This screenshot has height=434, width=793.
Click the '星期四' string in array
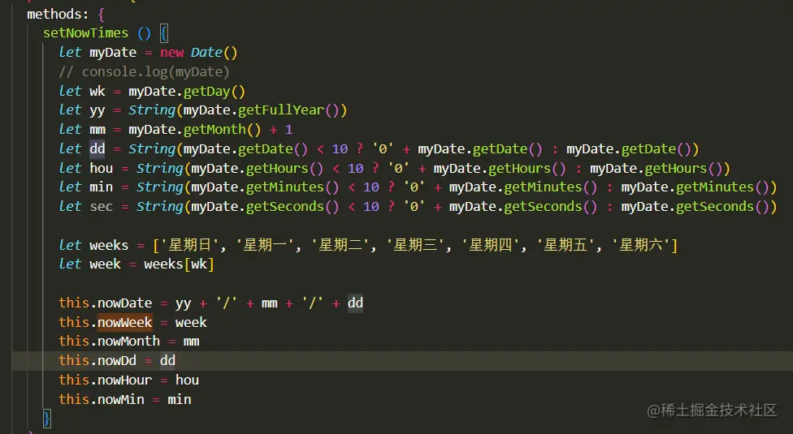pos(491,245)
